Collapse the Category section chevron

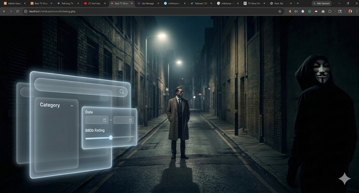tap(72, 106)
